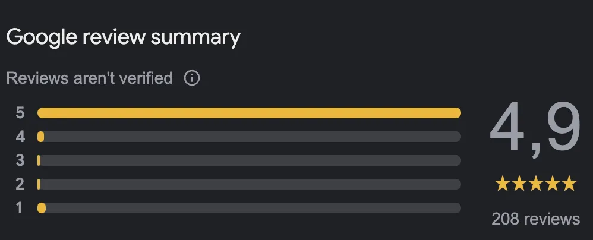The image size is (593, 240).
Task: Select the 4-star rating bar
Action: coord(249,137)
